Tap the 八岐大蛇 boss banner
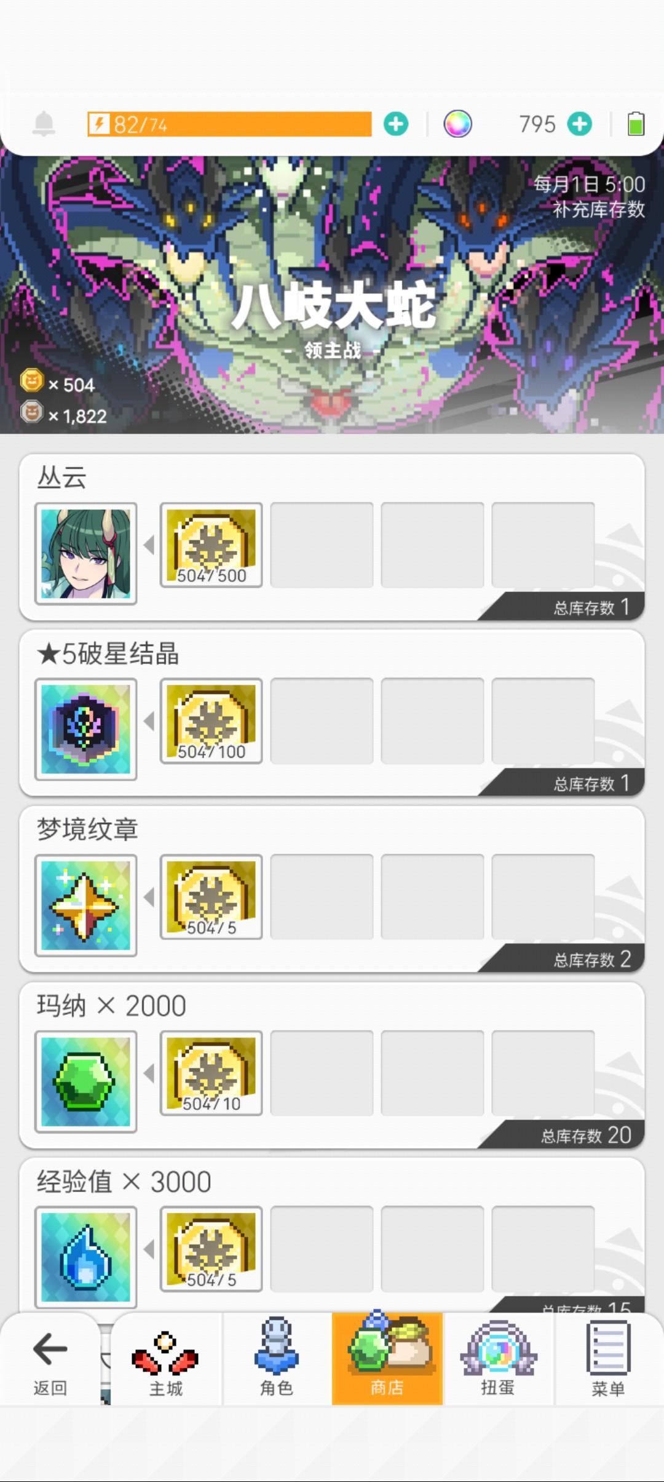This screenshot has width=664, height=1482. 332,295
